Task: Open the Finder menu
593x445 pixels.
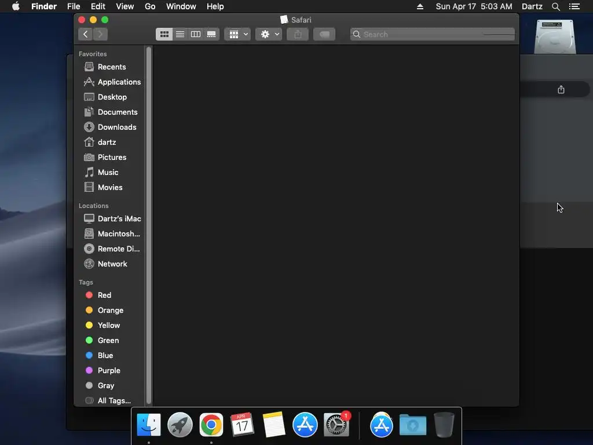Action: pos(44,6)
